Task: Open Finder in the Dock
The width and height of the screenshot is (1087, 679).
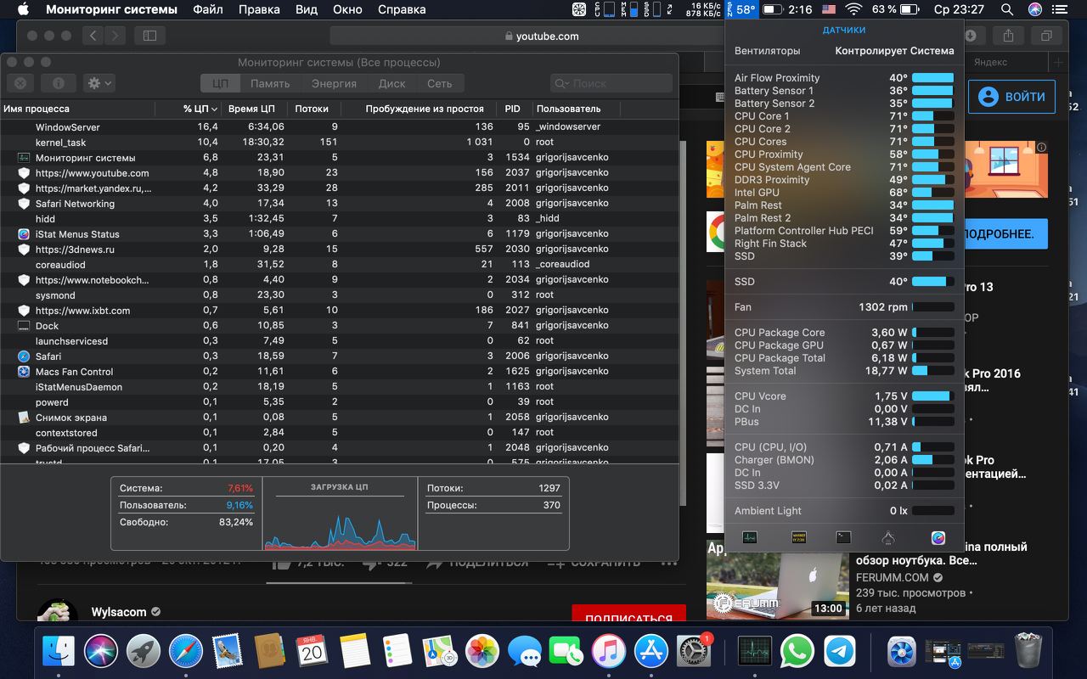Action: click(59, 651)
